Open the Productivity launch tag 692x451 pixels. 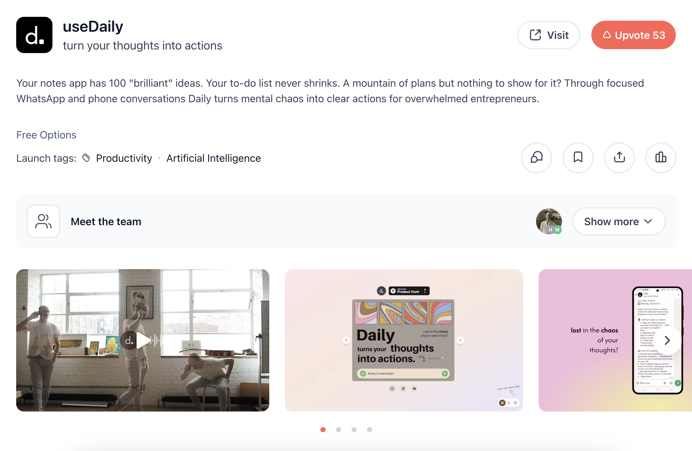(124, 158)
